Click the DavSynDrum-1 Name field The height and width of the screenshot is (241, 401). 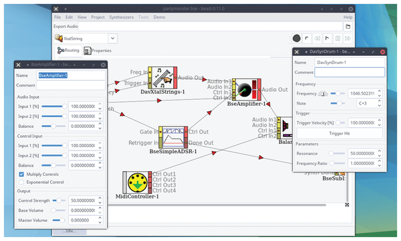pos(350,63)
